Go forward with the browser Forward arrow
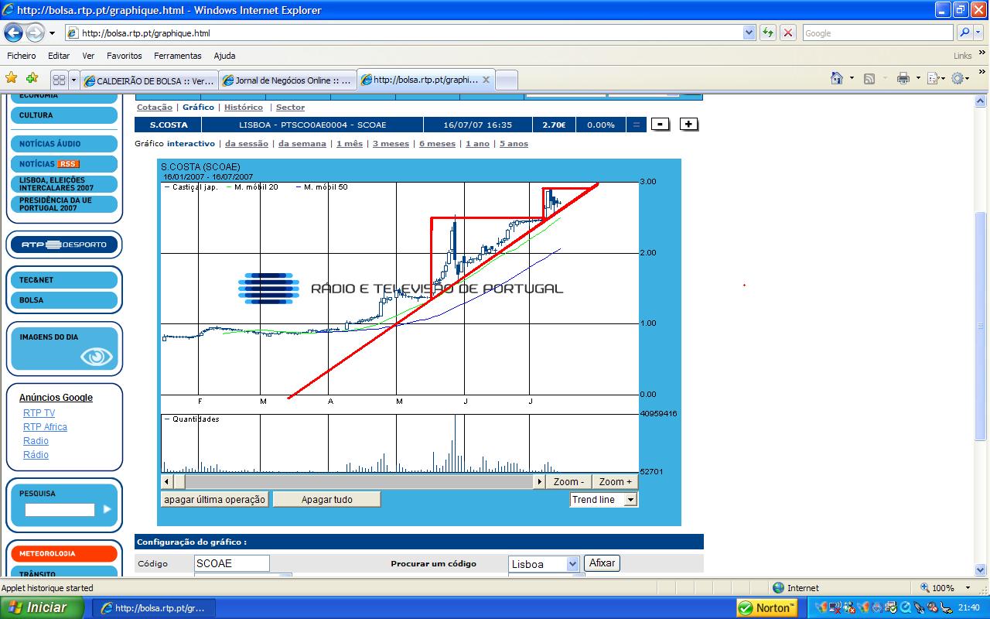The image size is (990, 619). pos(36,32)
